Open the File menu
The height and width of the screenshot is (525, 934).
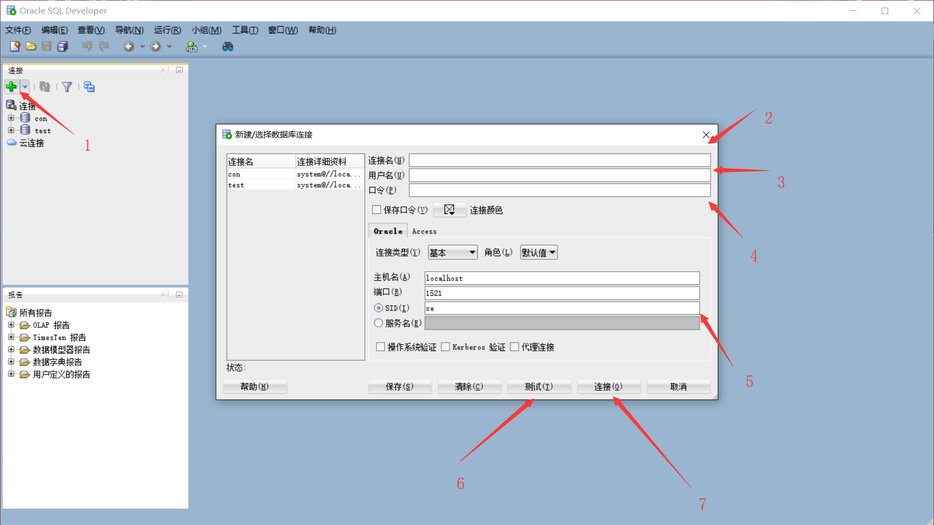point(18,30)
